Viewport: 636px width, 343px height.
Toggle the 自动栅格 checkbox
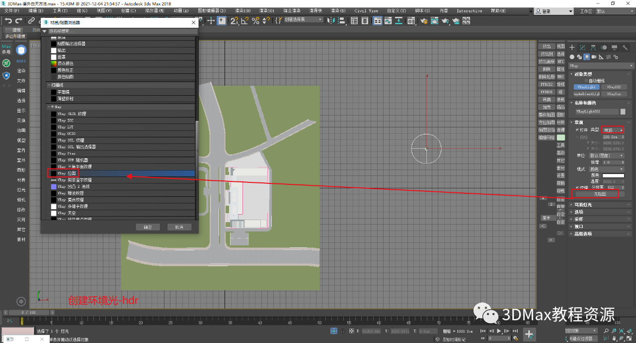point(586,80)
